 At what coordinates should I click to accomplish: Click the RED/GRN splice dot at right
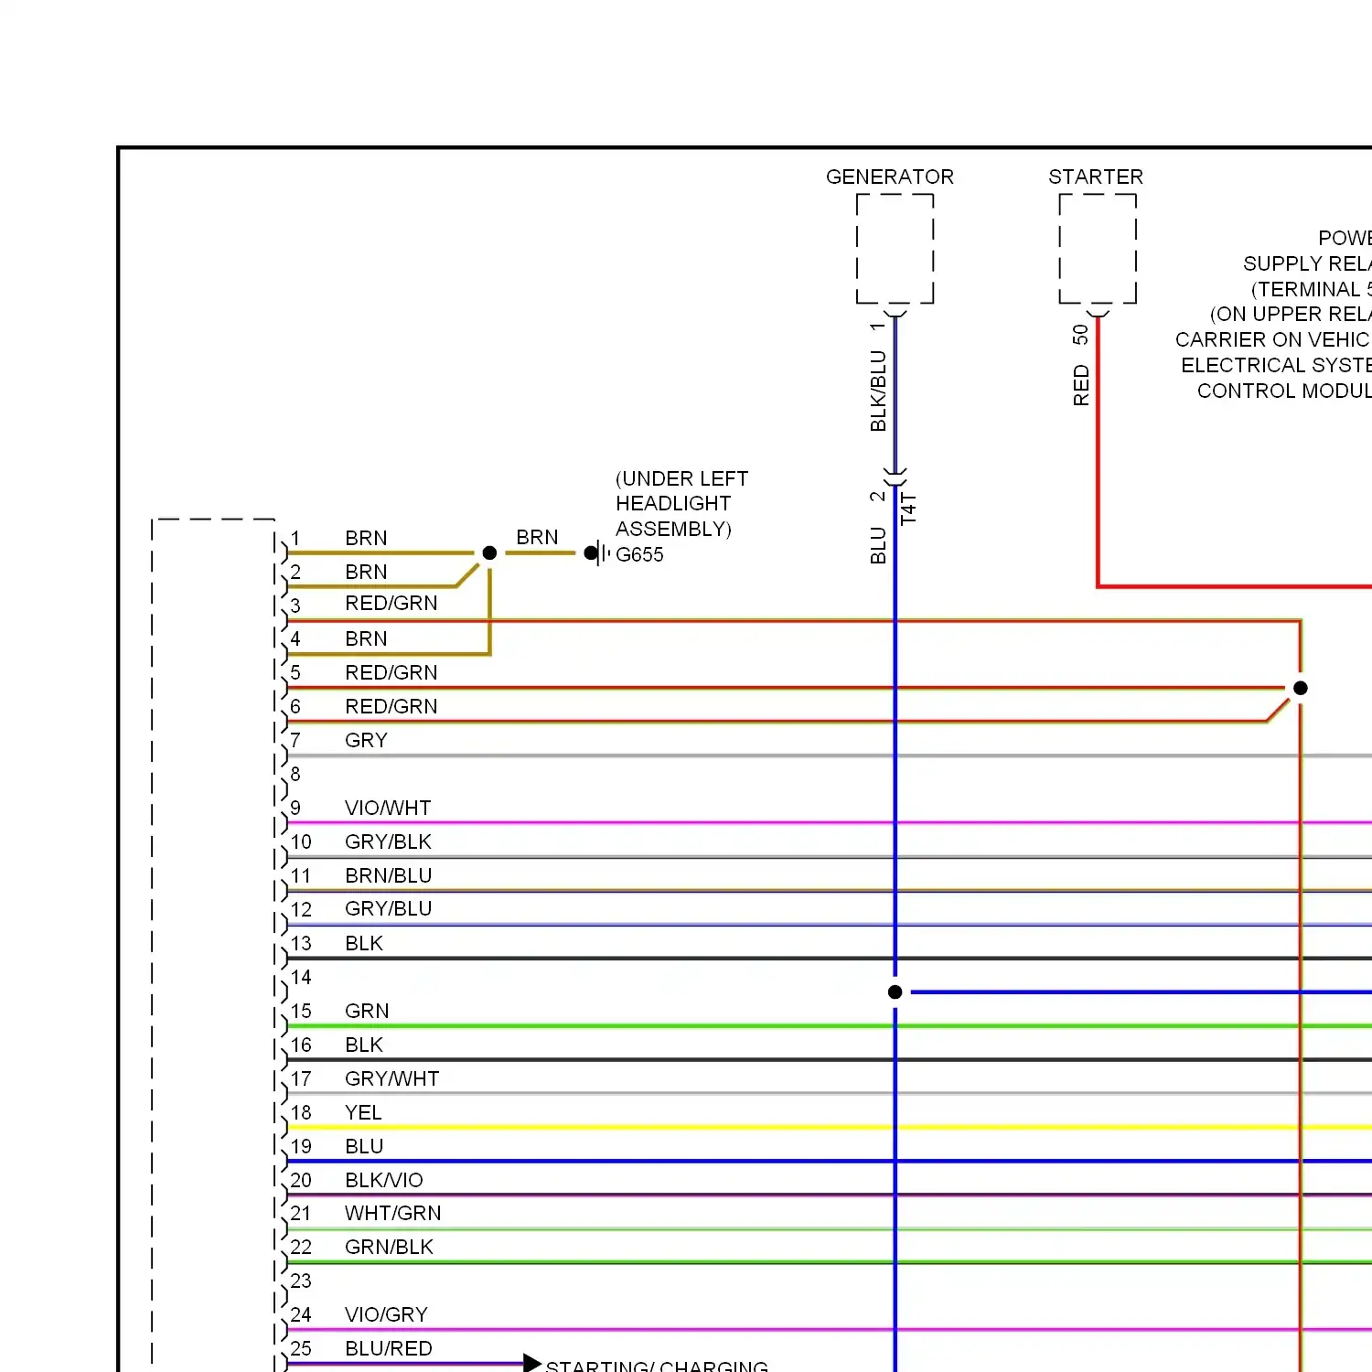pos(1301,688)
